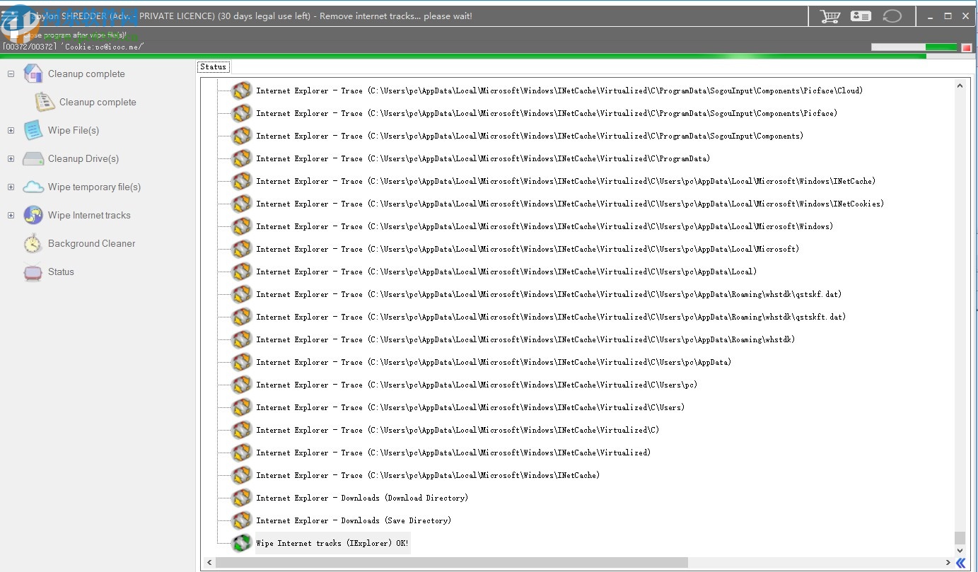Select the trace row ending in Windows\INetCache\Virtualized\C\Users\pc\AppData\Local\Microsoft\Windows\INetCache)
978x572 pixels.
click(566, 181)
